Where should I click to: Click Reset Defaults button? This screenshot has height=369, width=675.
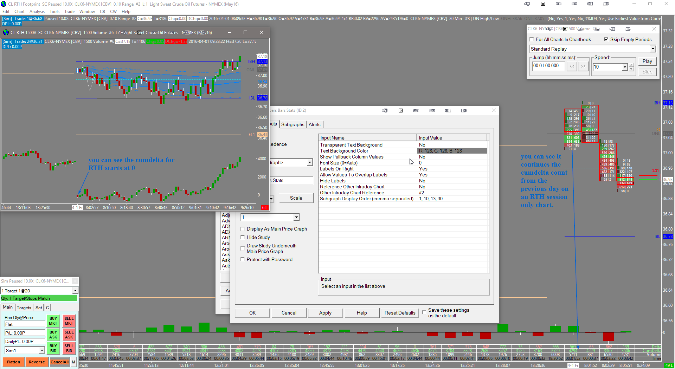point(400,313)
